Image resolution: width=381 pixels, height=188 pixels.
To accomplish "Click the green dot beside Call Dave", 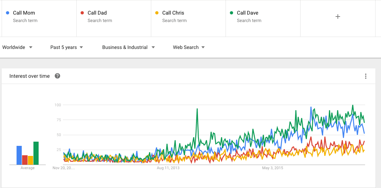I will [231, 13].
